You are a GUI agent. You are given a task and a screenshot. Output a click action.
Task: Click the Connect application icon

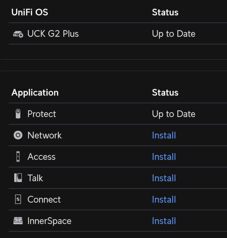pos(18,200)
